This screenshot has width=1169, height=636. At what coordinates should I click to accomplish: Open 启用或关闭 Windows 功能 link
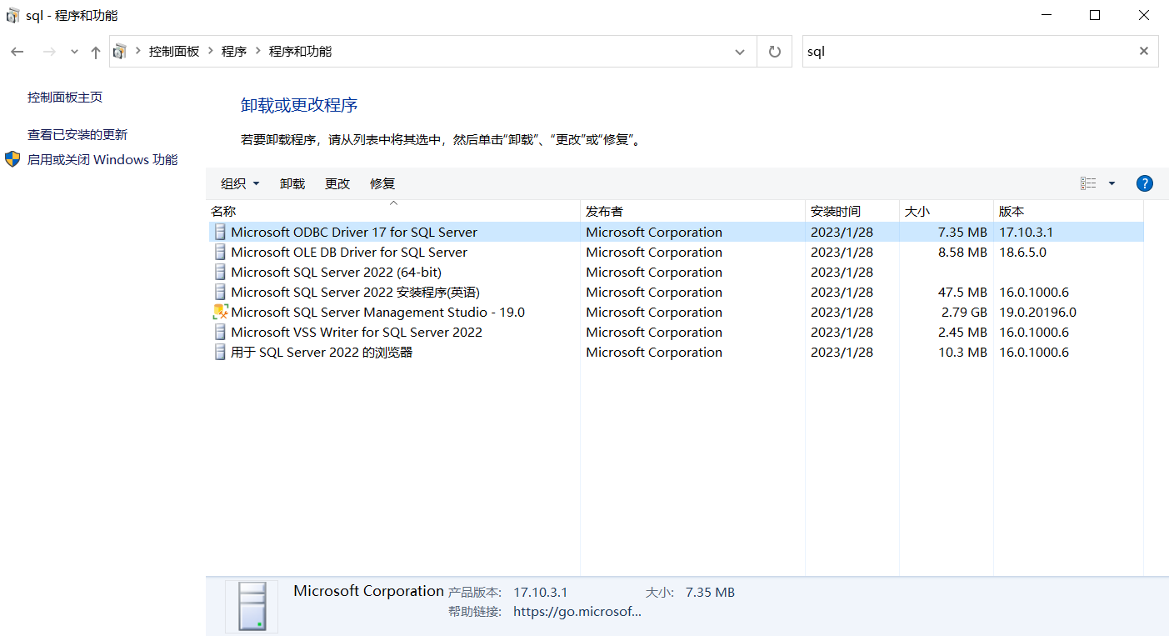pyautogui.click(x=102, y=159)
